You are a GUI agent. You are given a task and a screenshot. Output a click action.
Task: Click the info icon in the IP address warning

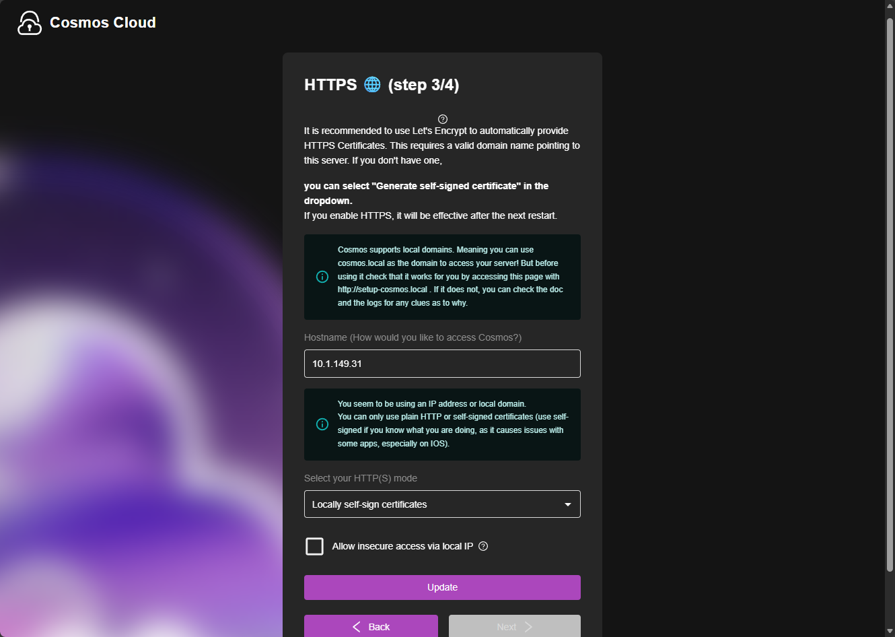pyautogui.click(x=322, y=424)
